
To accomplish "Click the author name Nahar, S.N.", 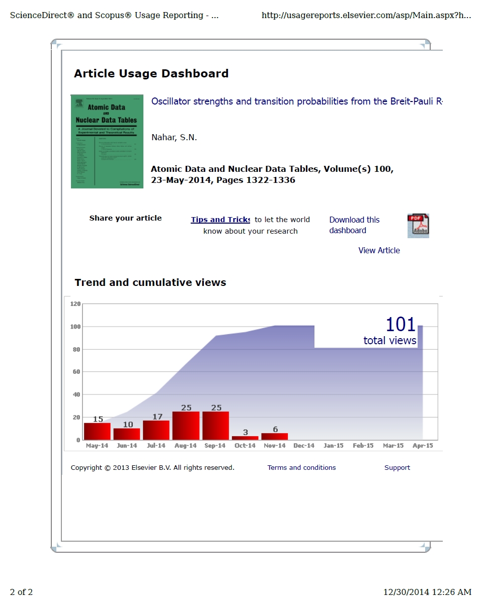I will [174, 138].
